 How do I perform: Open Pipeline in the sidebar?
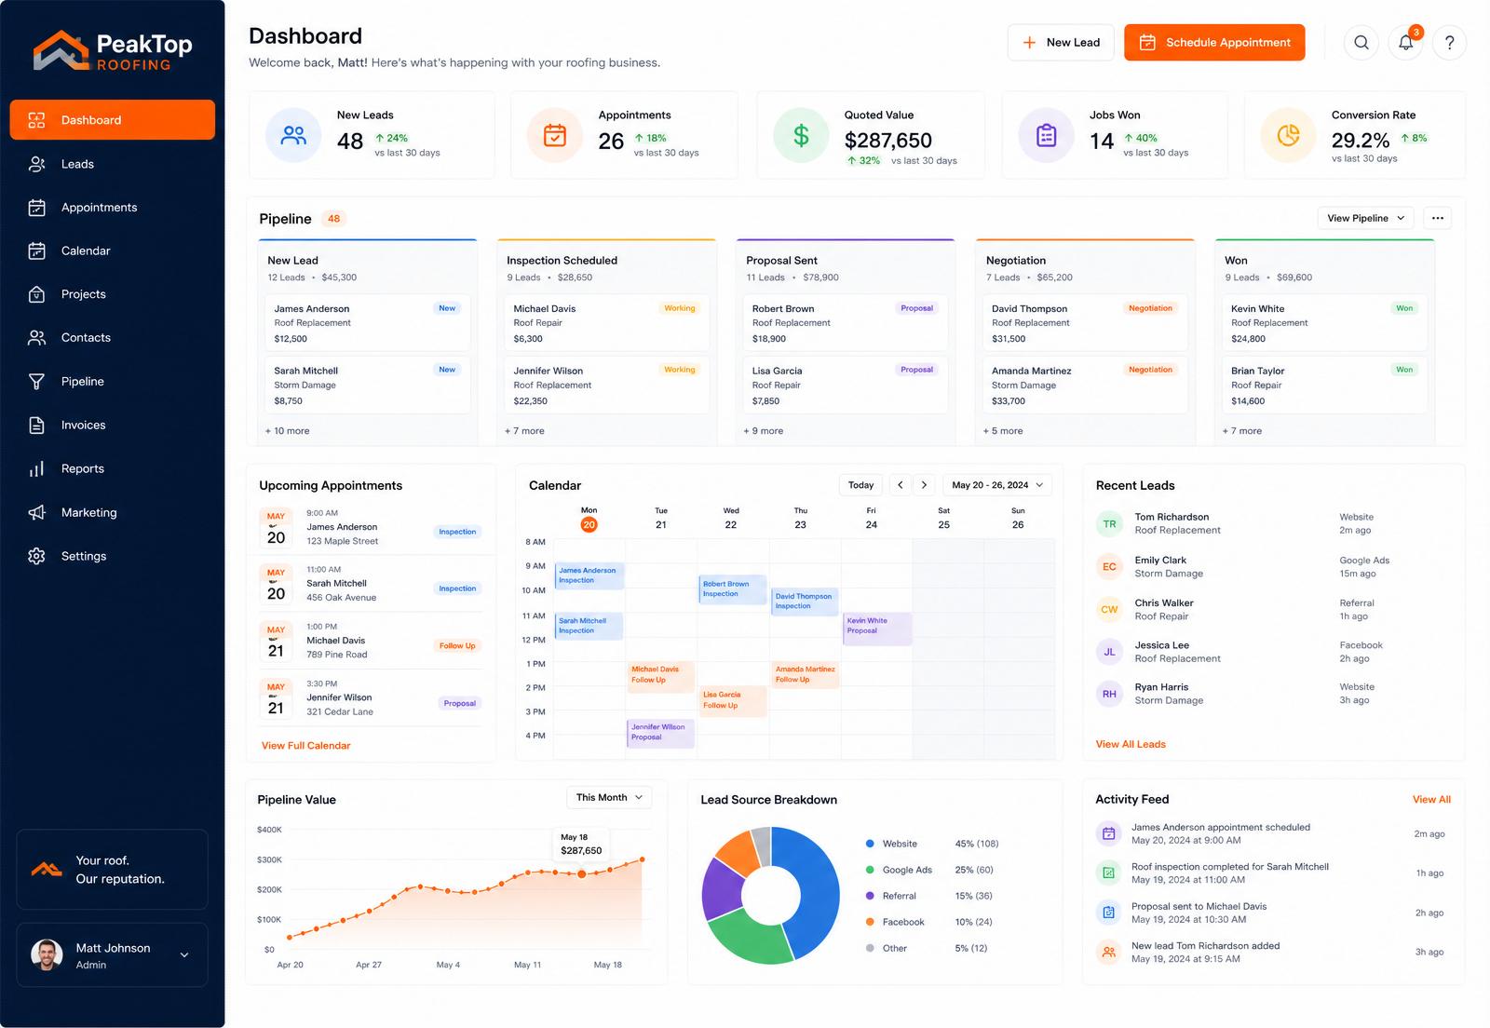tap(113, 382)
